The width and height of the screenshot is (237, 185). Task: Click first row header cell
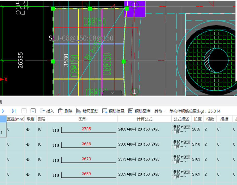[x=3, y=130]
